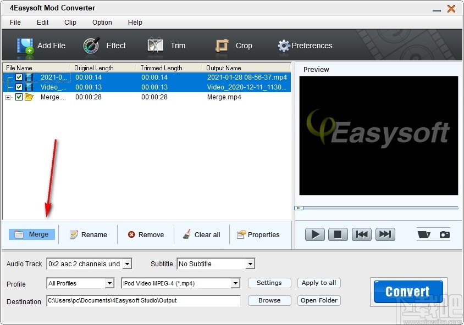
Task: Open the Clip menu
Action: coord(70,23)
